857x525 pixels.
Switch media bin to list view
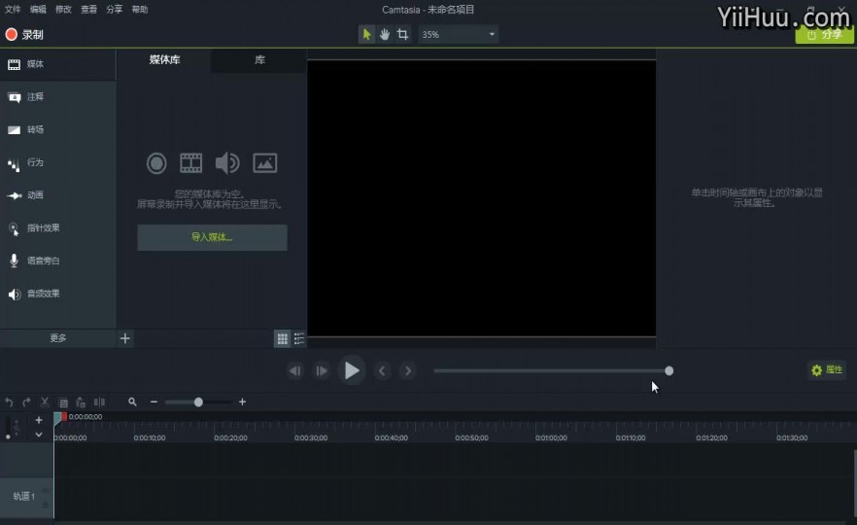(299, 339)
